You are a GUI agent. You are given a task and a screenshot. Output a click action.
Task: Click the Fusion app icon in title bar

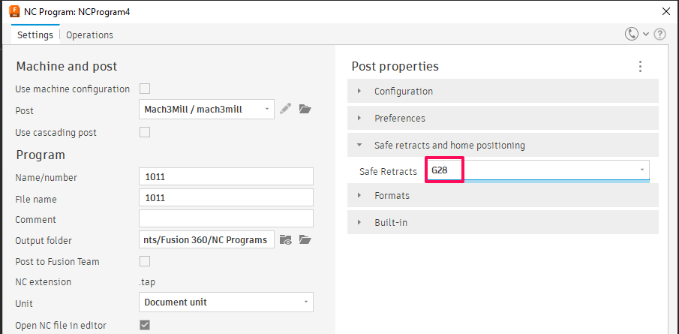point(14,11)
